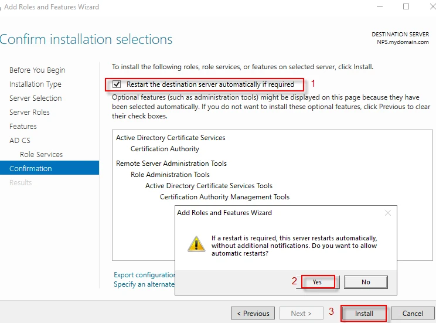This screenshot has width=436, height=323.
Task: Cancel the Add Roles wizard
Action: pyautogui.click(x=413, y=314)
